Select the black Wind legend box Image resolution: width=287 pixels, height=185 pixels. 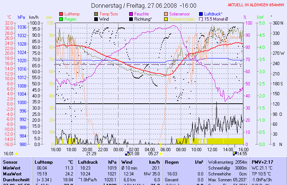(x=96, y=19)
